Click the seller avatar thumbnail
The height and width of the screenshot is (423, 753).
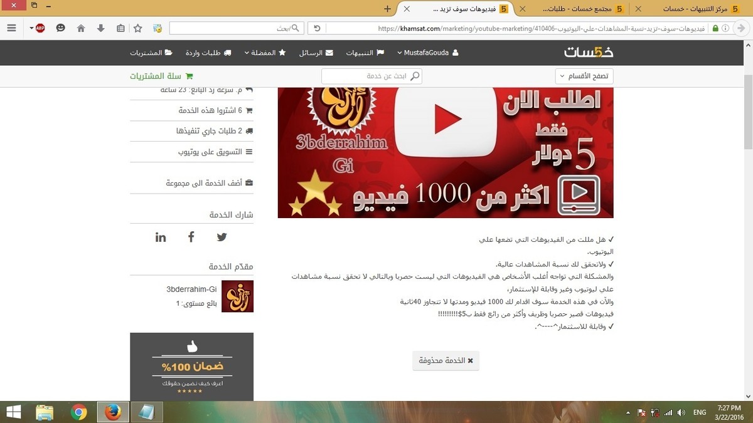click(237, 296)
